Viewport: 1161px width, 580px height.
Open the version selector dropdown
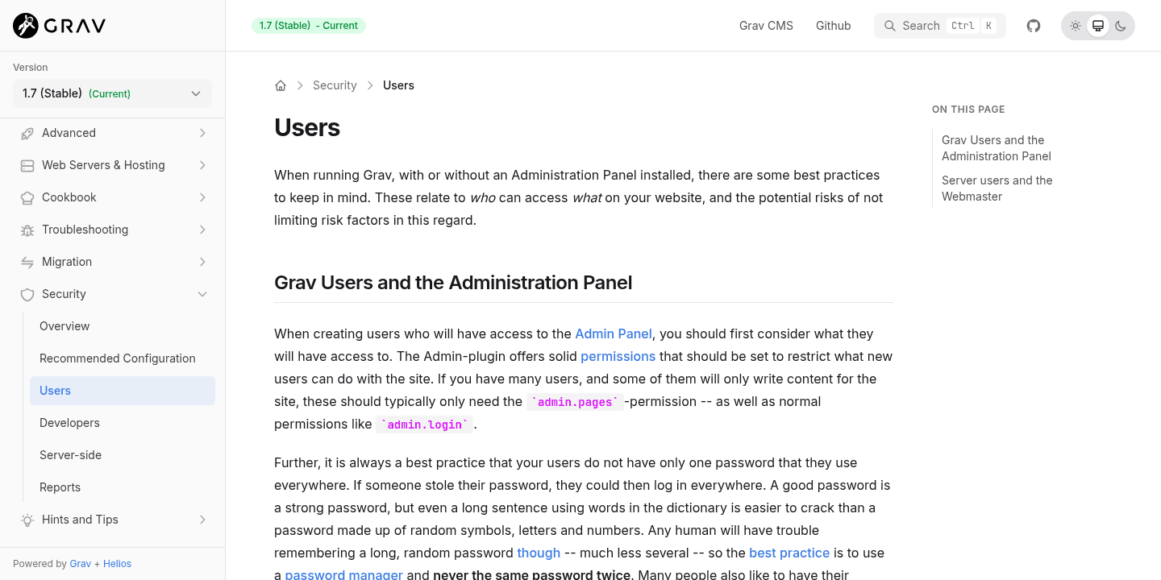coord(112,93)
